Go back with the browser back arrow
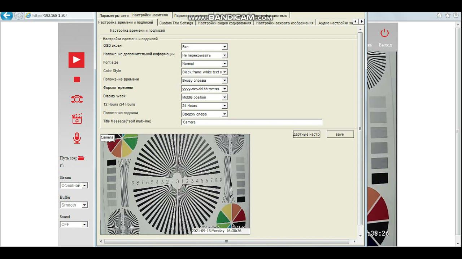 click(x=6, y=15)
